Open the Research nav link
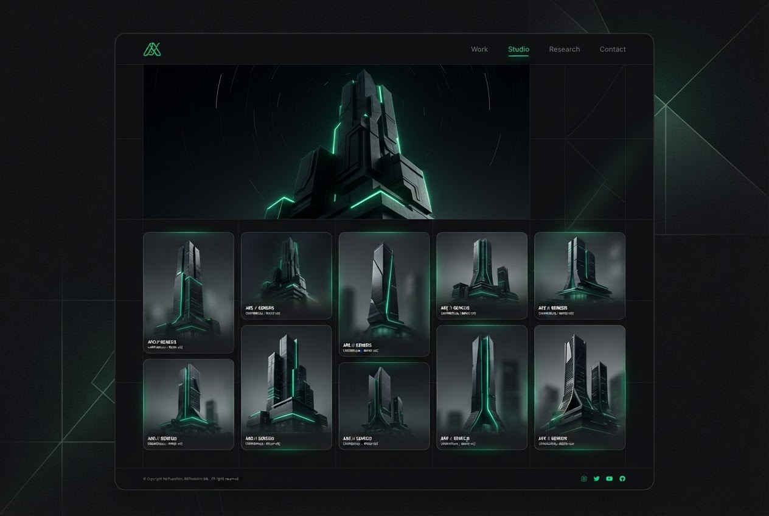 tap(565, 49)
